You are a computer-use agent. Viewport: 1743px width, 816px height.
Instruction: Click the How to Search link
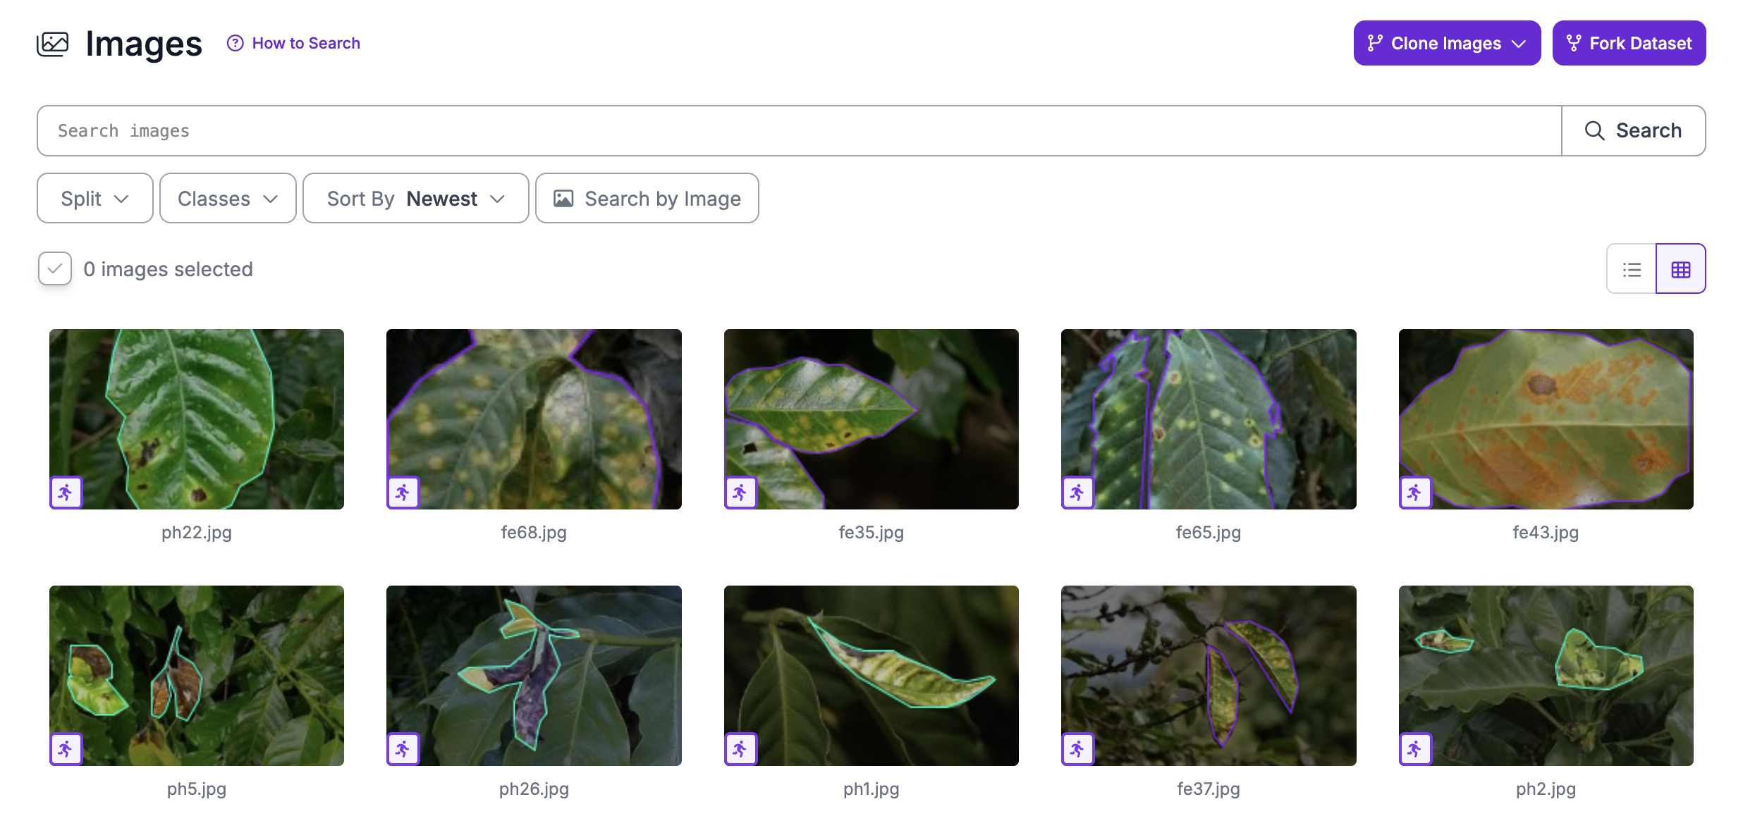coord(306,43)
